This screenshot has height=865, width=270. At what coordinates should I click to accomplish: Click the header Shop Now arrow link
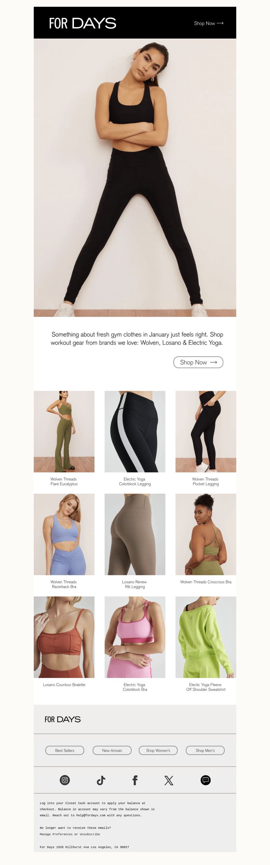[209, 23]
